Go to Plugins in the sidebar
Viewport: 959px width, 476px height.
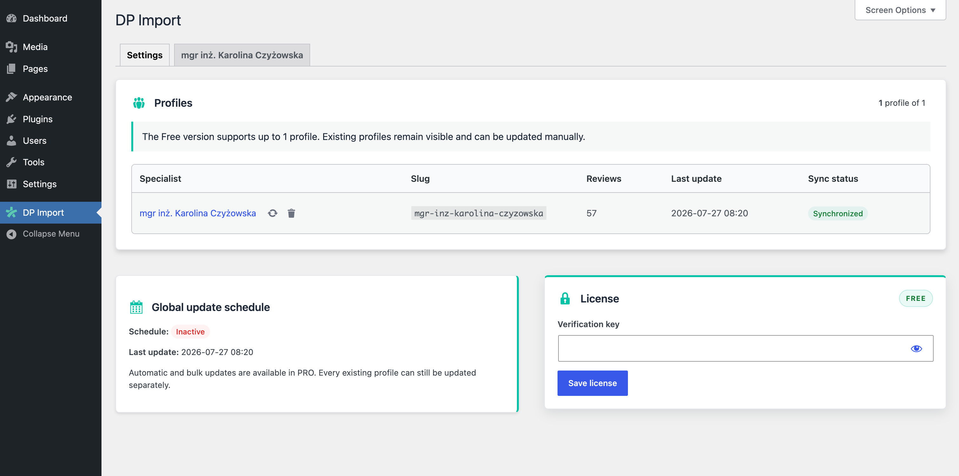click(37, 119)
